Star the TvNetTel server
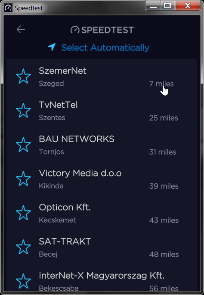Screen dimensions: 204x295 click(x=23, y=110)
